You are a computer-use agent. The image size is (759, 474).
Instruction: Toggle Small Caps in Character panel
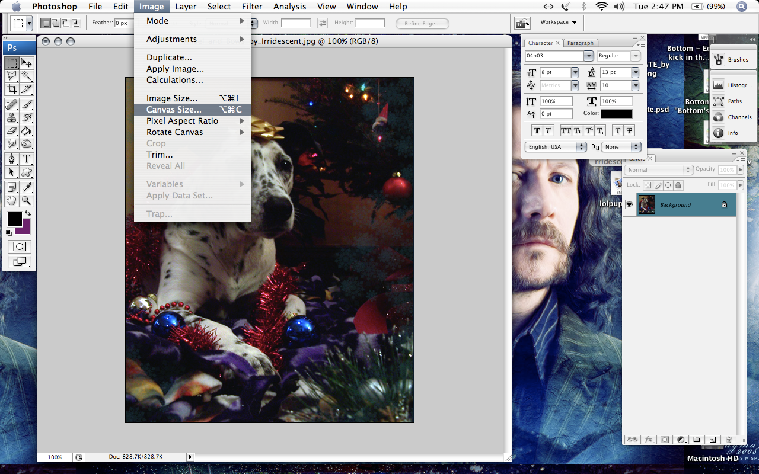[578, 131]
